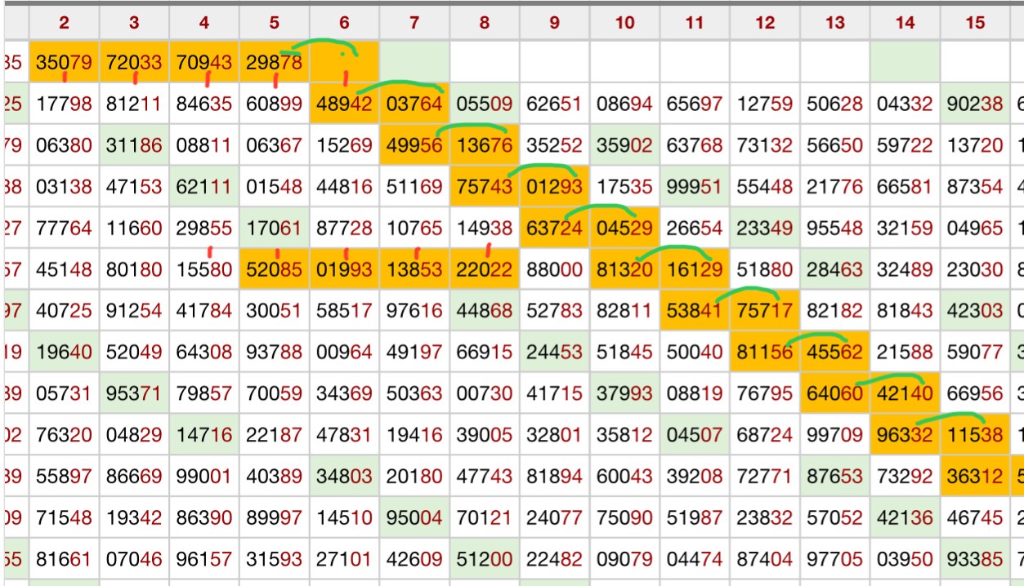This screenshot has height=586, width=1024.
Task: Click the highlighted cell 45562
Action: coord(835,352)
